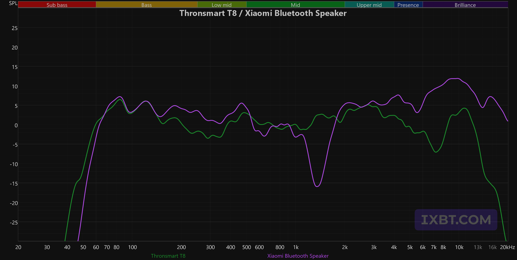Click the 5k frequency axis label
The width and height of the screenshot is (517, 260).
410,247
